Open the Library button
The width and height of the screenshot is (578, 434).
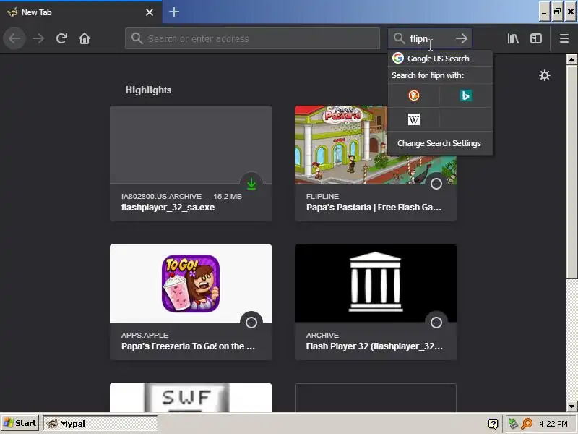(513, 38)
